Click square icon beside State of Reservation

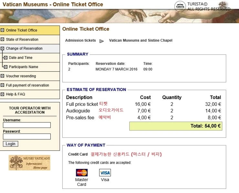click(2, 39)
